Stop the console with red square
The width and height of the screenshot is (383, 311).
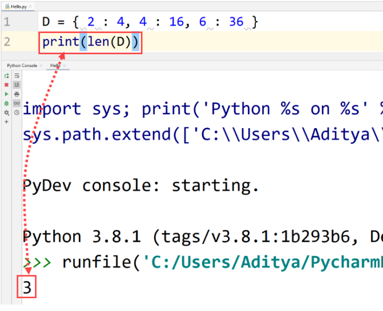coord(6,85)
